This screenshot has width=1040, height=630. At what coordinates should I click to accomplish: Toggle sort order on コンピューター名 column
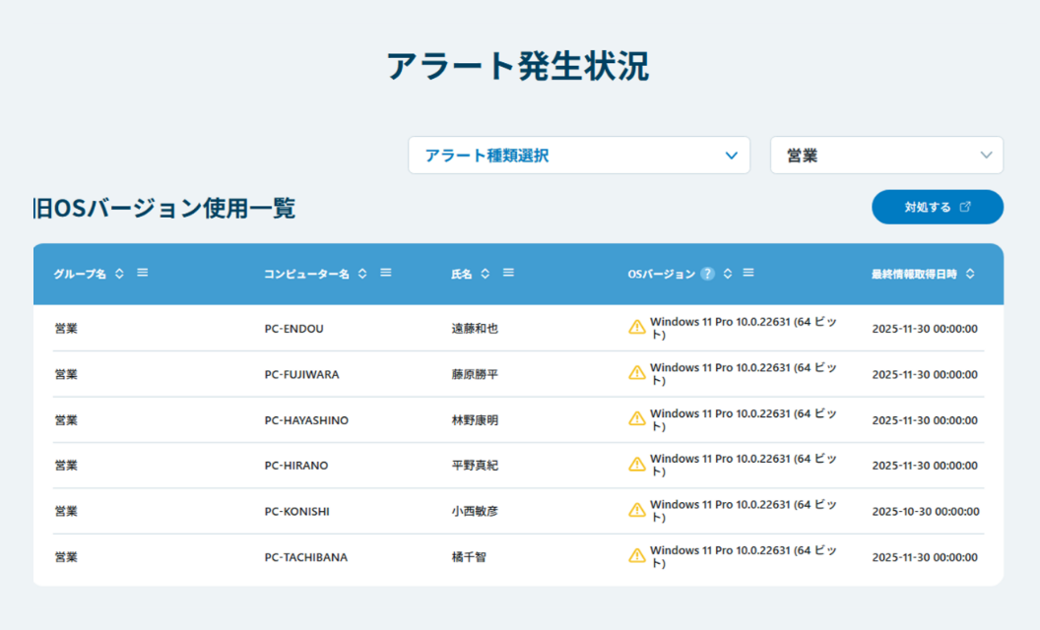tap(361, 274)
